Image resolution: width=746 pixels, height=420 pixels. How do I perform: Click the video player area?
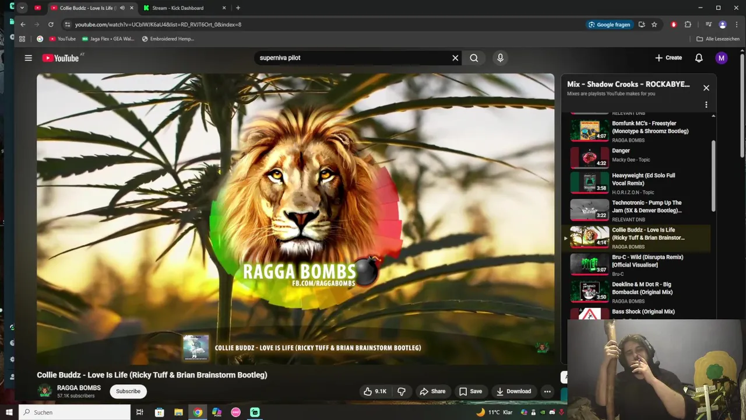tap(295, 219)
